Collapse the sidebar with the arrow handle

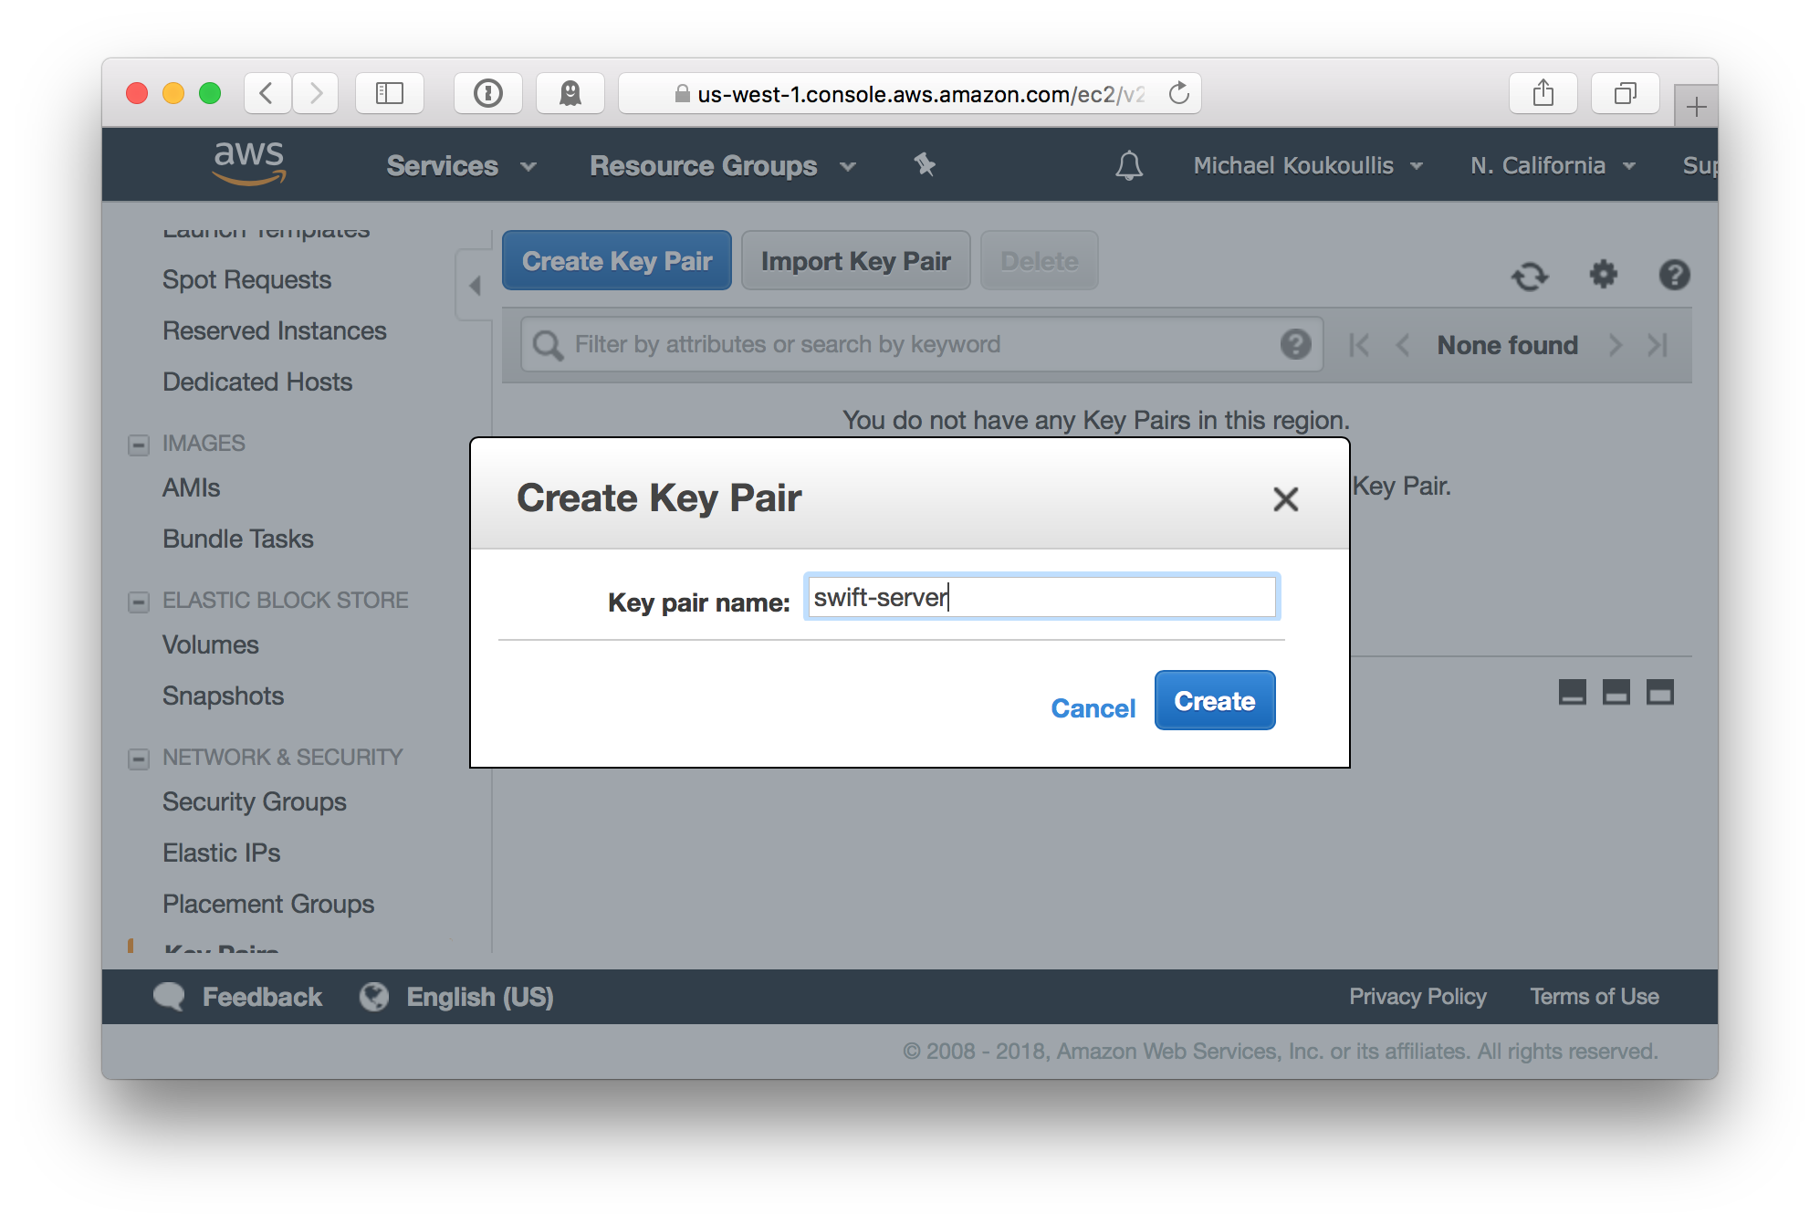(x=475, y=285)
